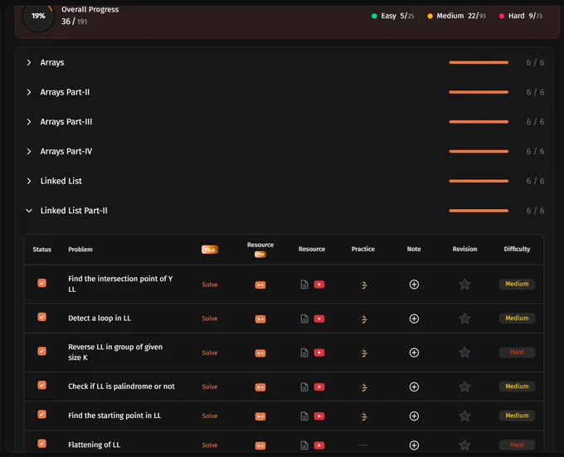Add a note for Flattening of LL
The image size is (564, 457).
point(414,445)
